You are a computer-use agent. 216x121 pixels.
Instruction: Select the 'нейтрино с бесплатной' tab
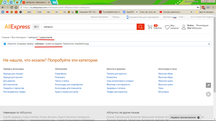pyautogui.click(x=36, y=2)
